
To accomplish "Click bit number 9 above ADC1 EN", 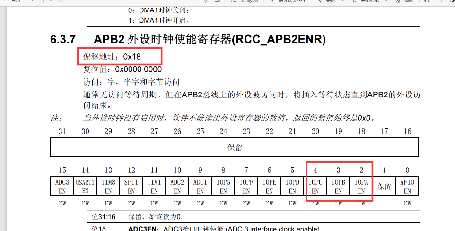I will point(200,170).
